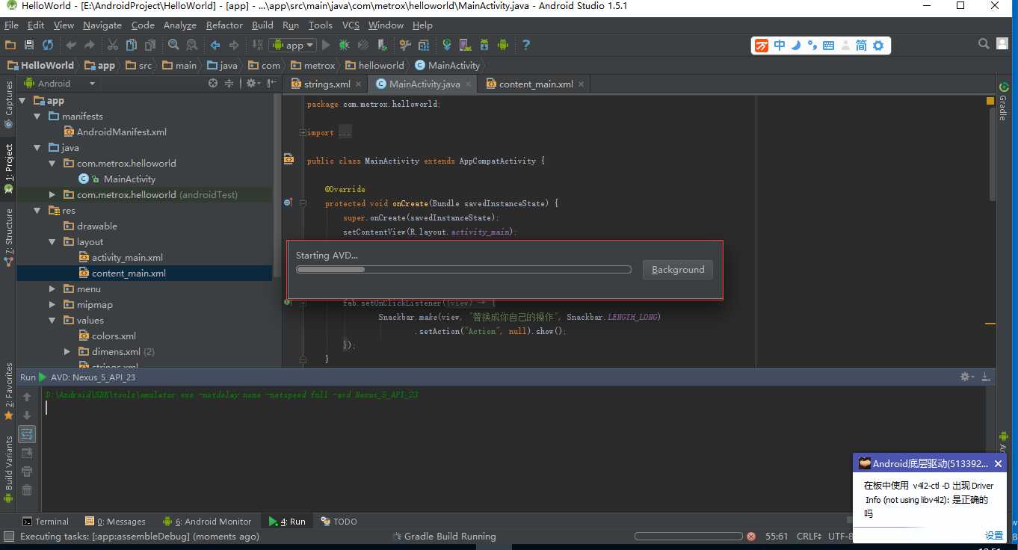Open Search Everywhere magnifier at top right

pos(984,44)
